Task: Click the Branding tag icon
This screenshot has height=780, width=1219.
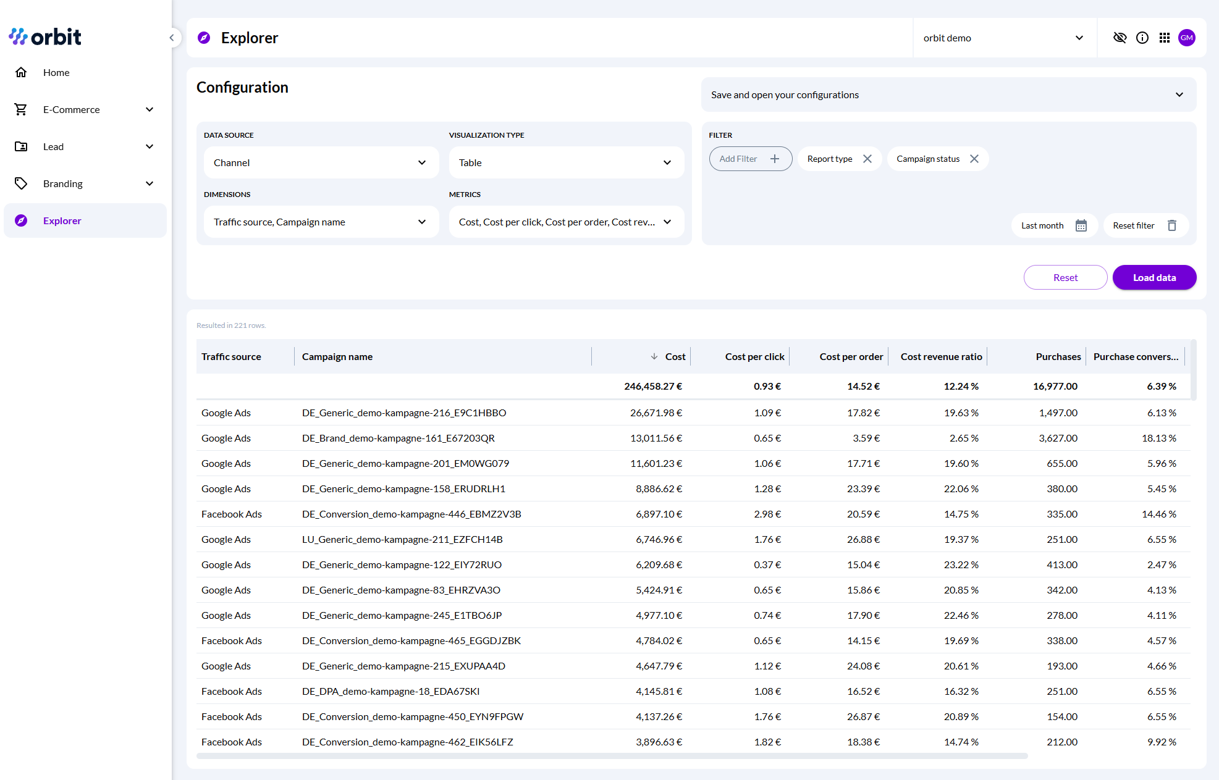Action: [21, 183]
